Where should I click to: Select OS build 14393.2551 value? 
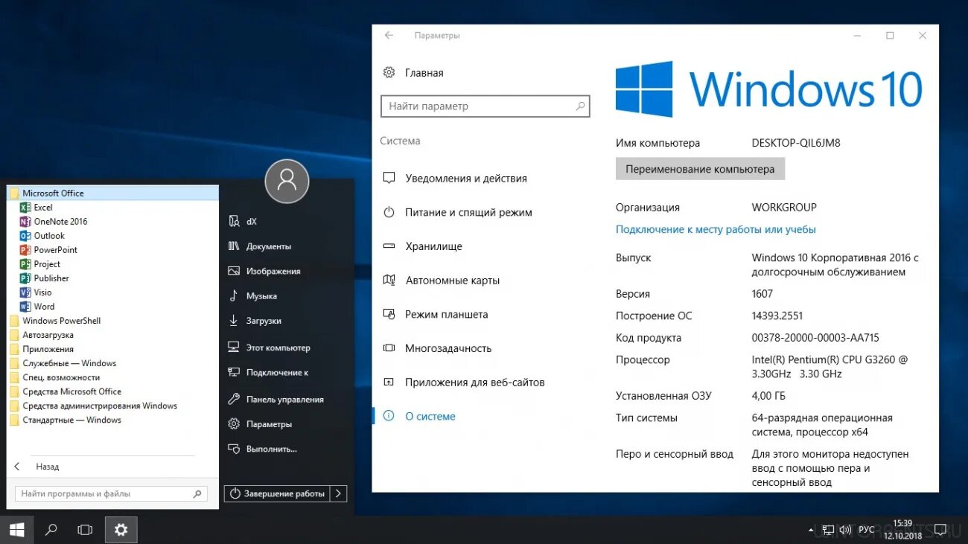pos(777,316)
